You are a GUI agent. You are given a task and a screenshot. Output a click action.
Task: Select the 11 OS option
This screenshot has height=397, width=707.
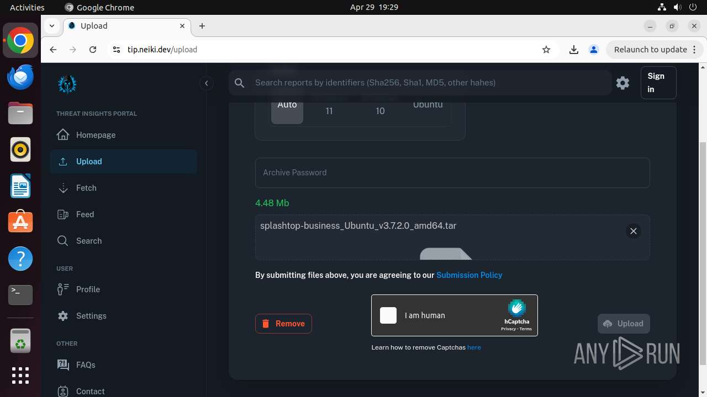[x=329, y=111]
